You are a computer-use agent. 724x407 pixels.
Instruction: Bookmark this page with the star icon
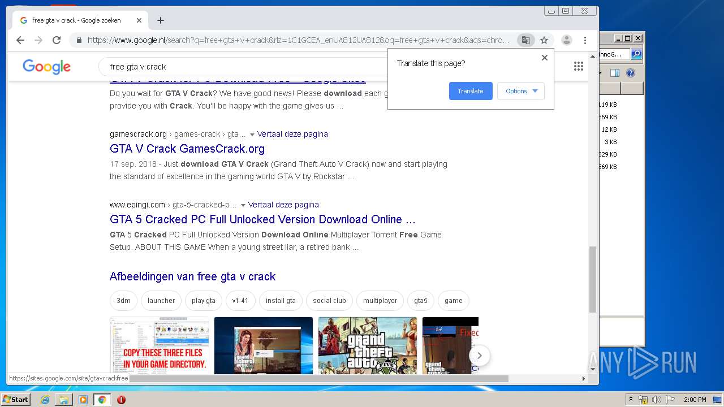544,40
